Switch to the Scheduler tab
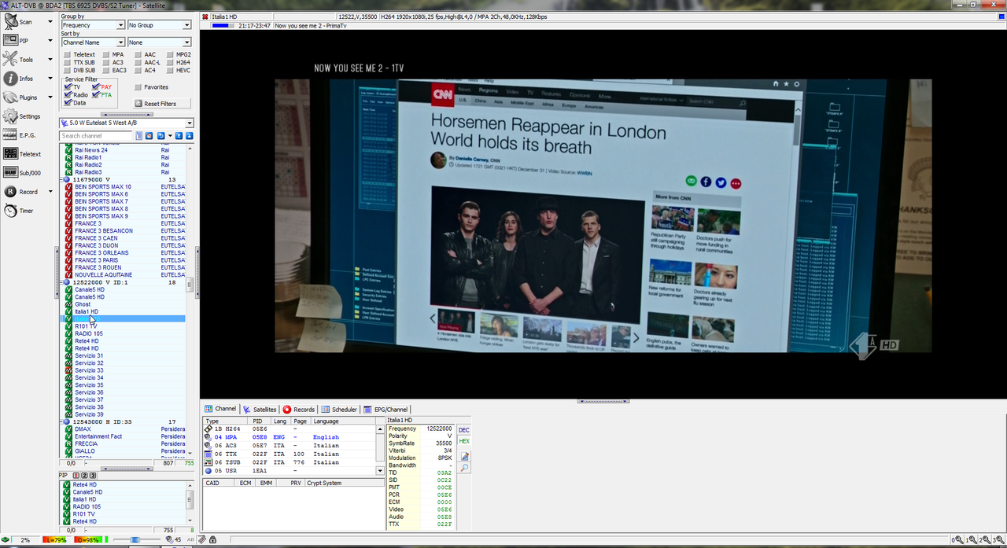The width and height of the screenshot is (1007, 548). point(339,409)
